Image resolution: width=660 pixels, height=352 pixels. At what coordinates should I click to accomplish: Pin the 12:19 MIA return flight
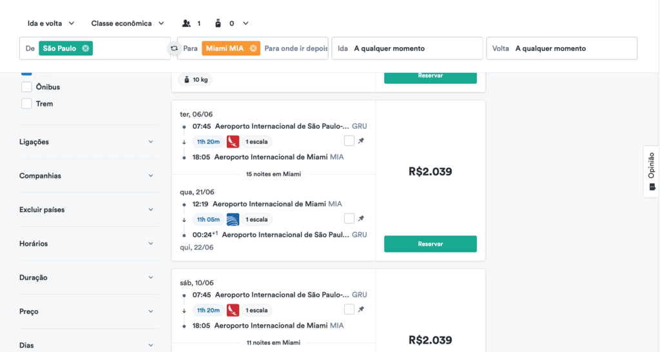click(361, 218)
